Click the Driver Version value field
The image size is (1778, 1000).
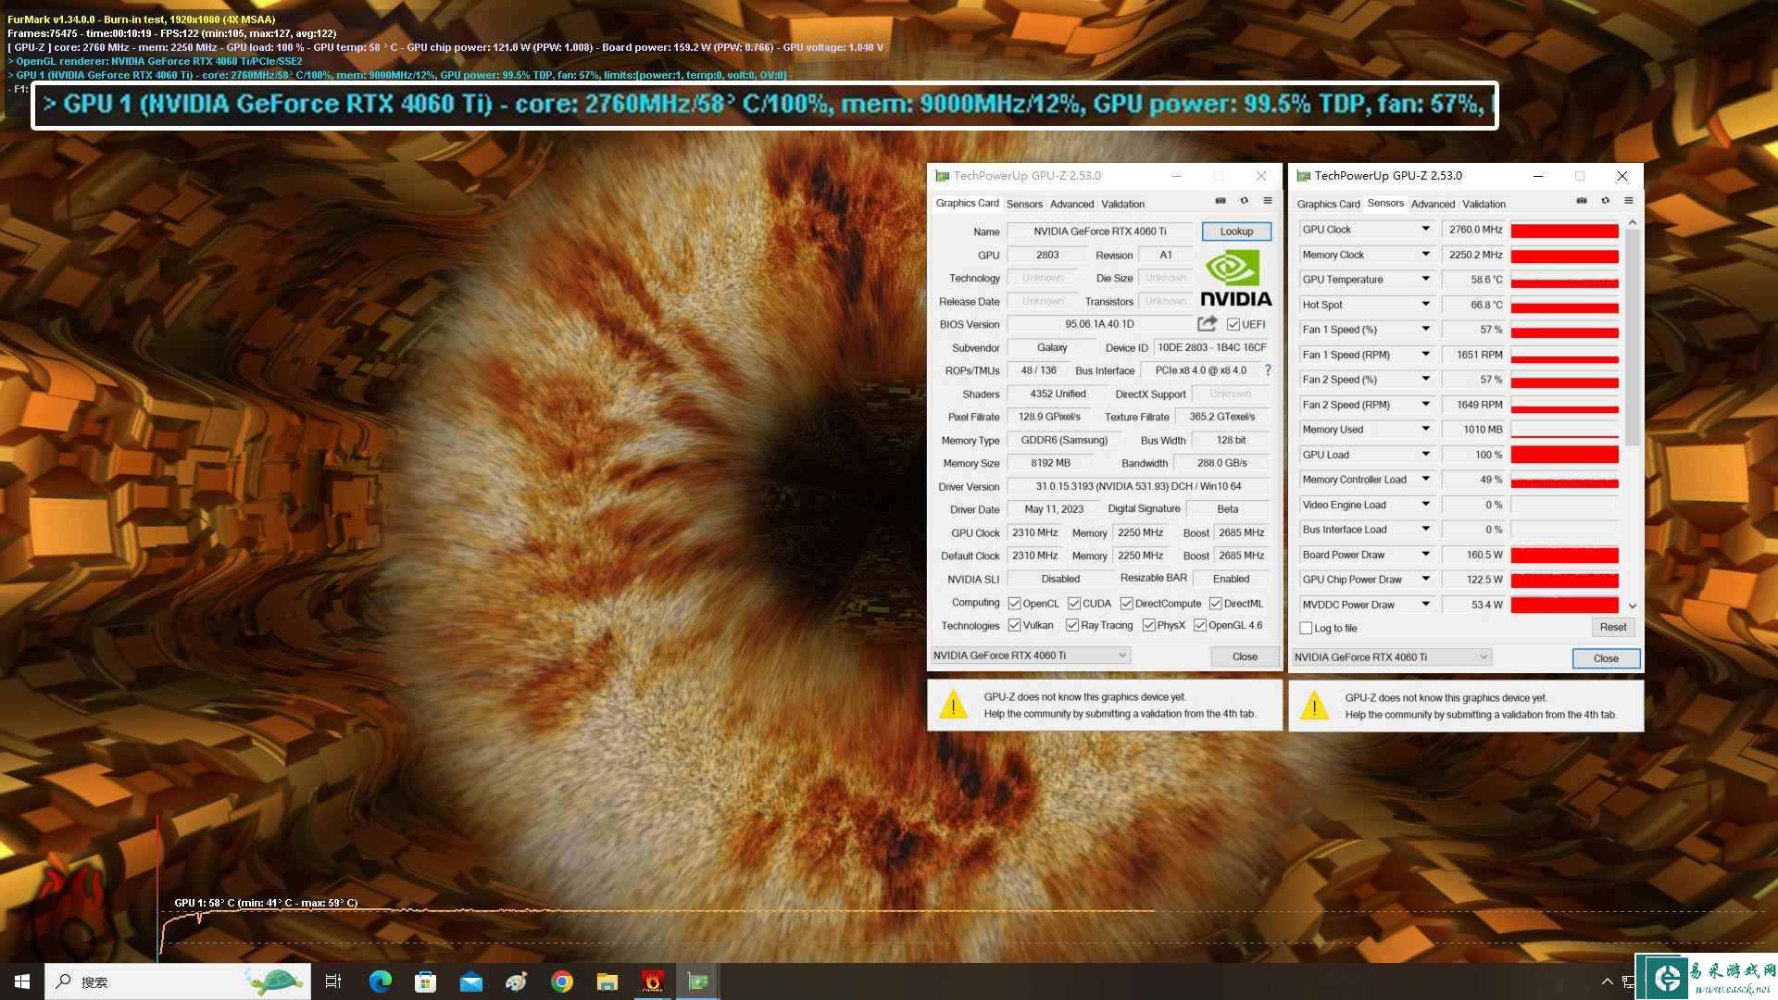(x=1138, y=486)
